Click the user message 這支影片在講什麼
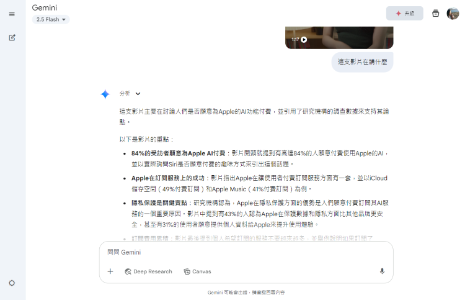This screenshot has height=300, width=465. pos(363,61)
